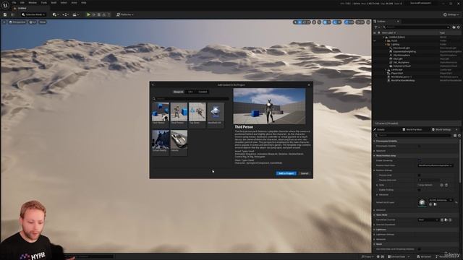Click the Cancel button in dialog
463x260 pixels.
click(x=304, y=173)
